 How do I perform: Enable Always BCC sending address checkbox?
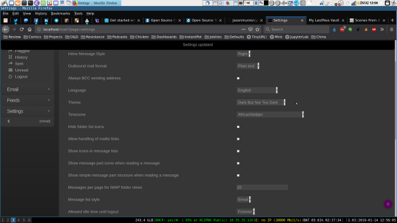(238, 78)
